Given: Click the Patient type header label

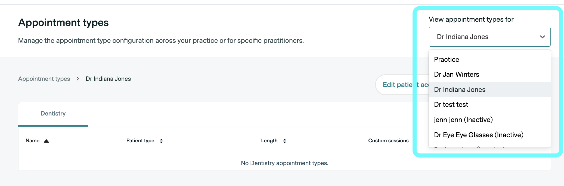Looking at the screenshot, I should (140, 141).
